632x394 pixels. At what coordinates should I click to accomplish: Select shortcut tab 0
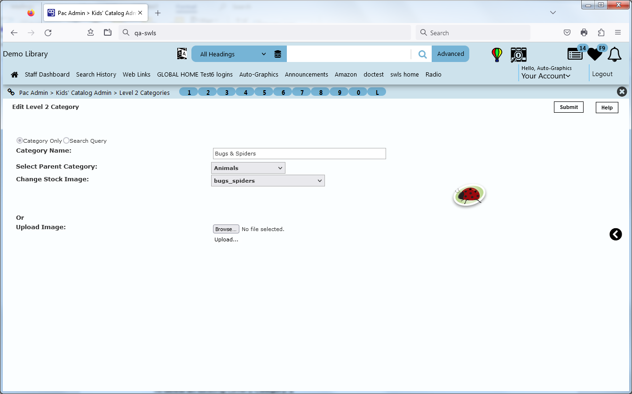(358, 92)
